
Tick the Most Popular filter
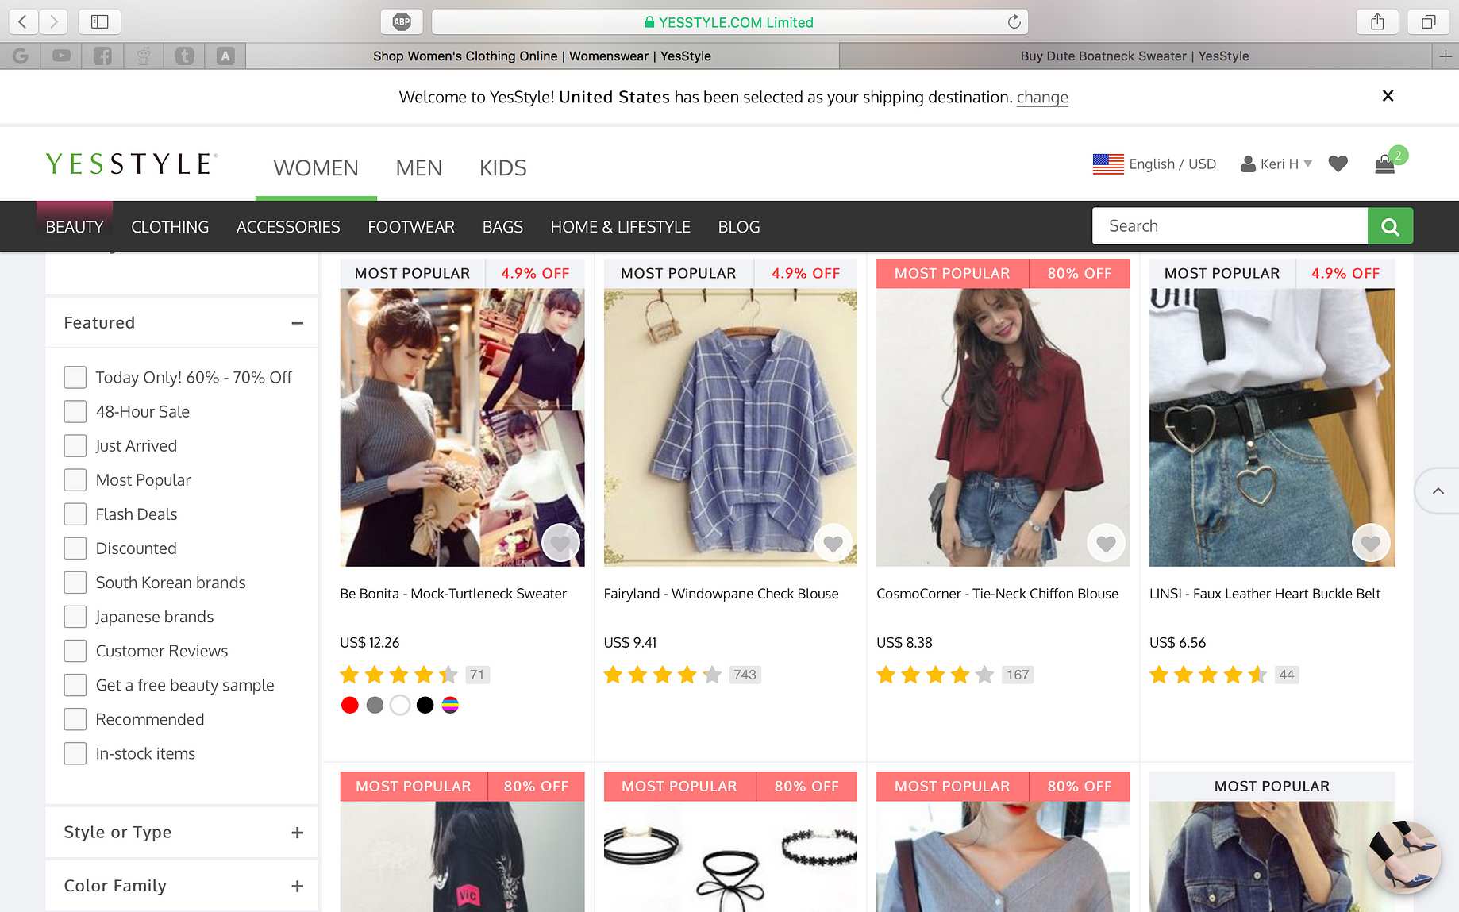(x=75, y=479)
